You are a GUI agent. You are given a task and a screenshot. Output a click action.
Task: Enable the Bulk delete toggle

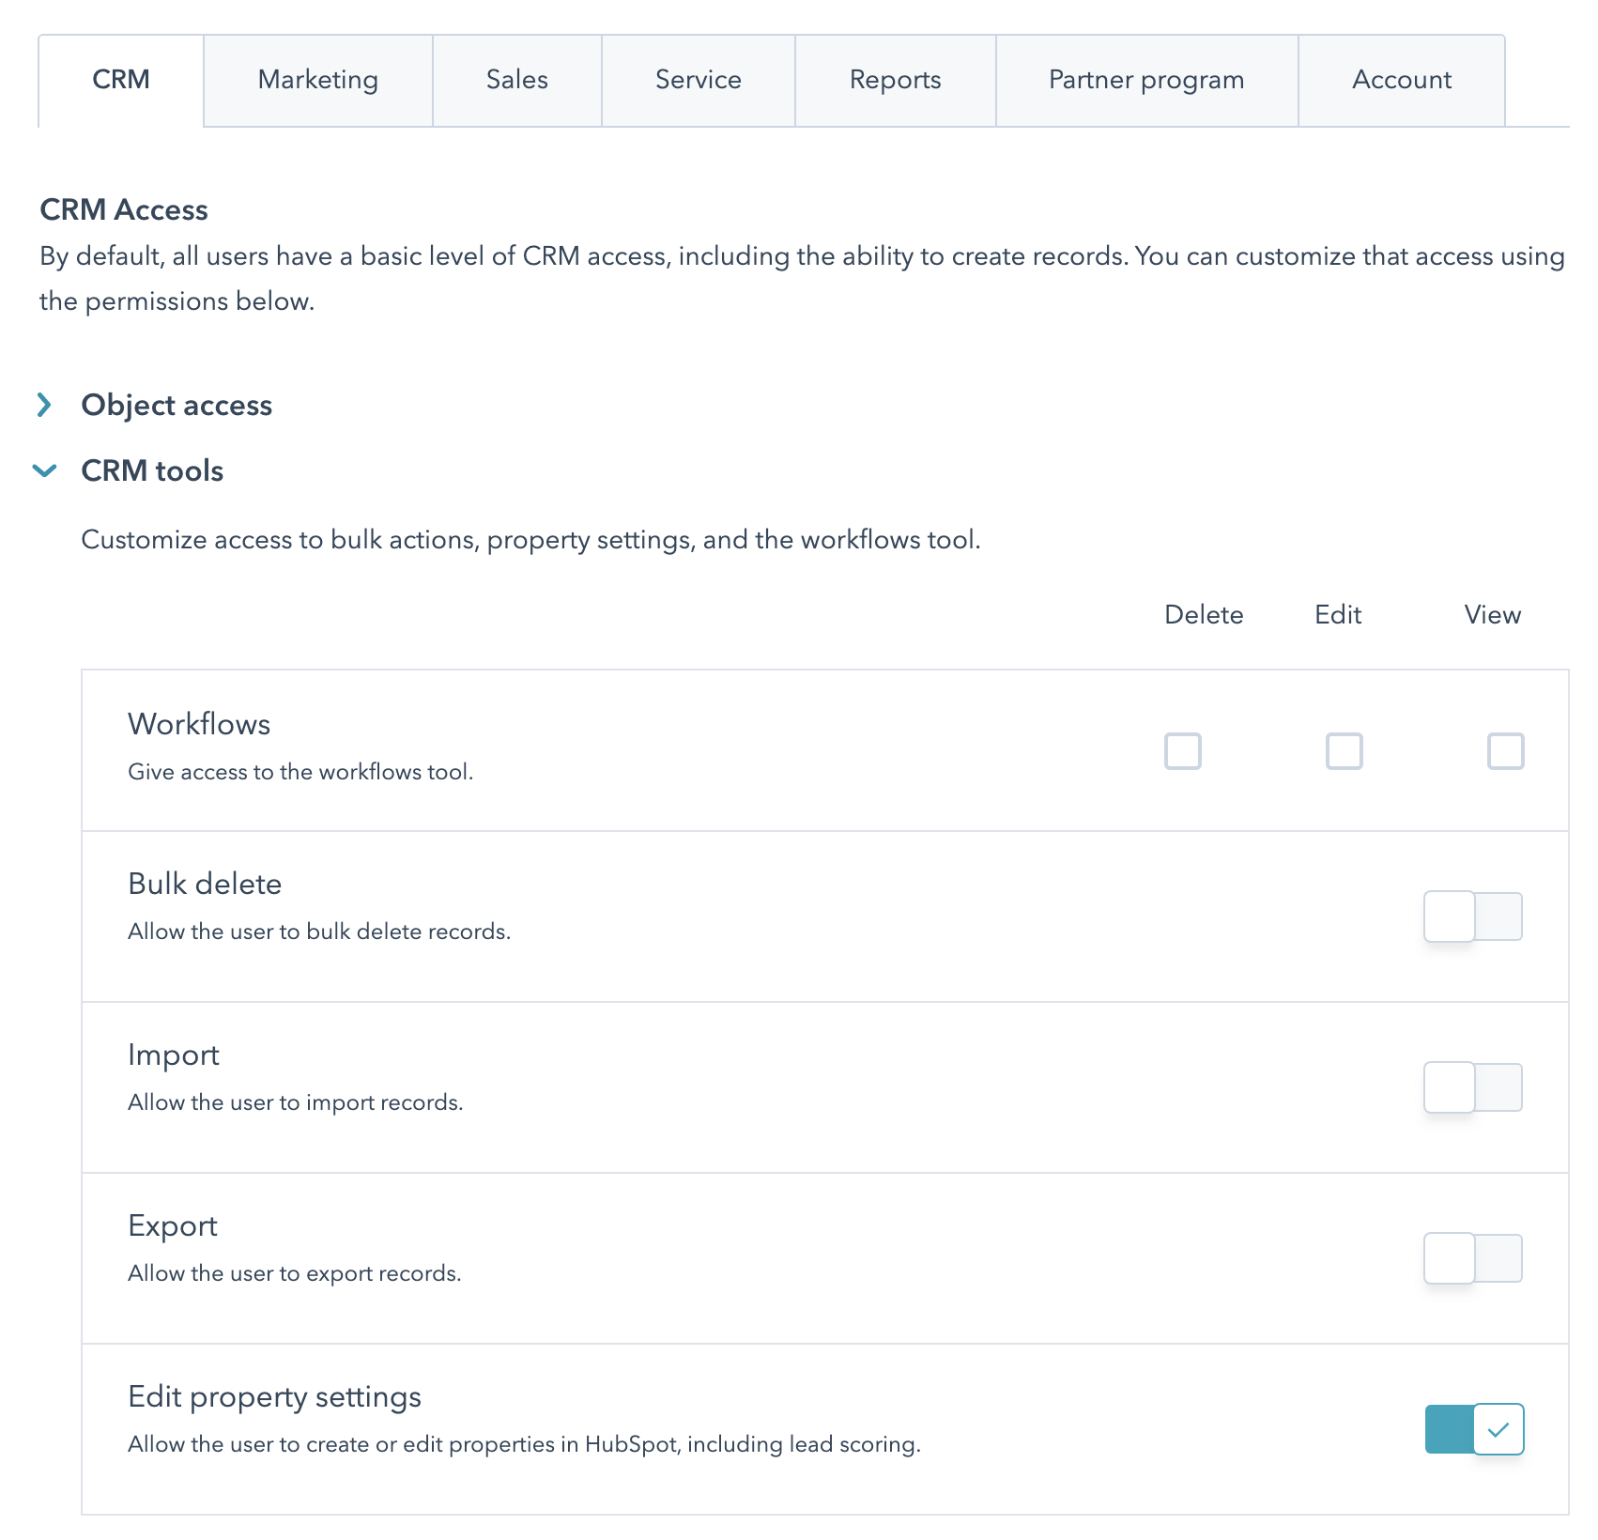click(x=1472, y=916)
